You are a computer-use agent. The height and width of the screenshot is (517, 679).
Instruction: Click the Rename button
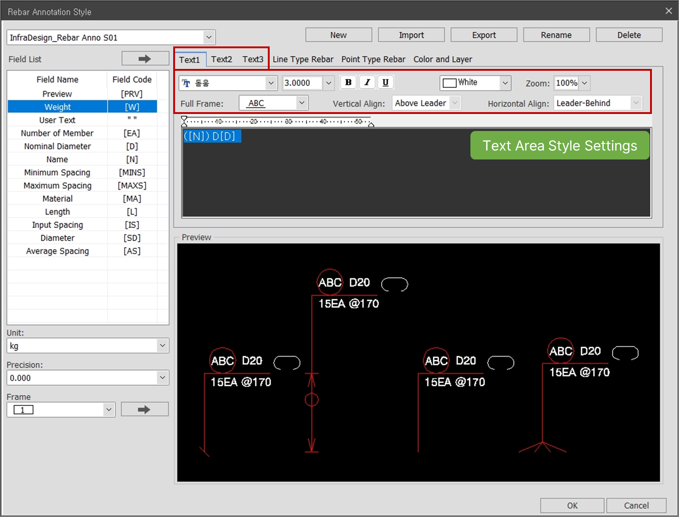(x=556, y=35)
